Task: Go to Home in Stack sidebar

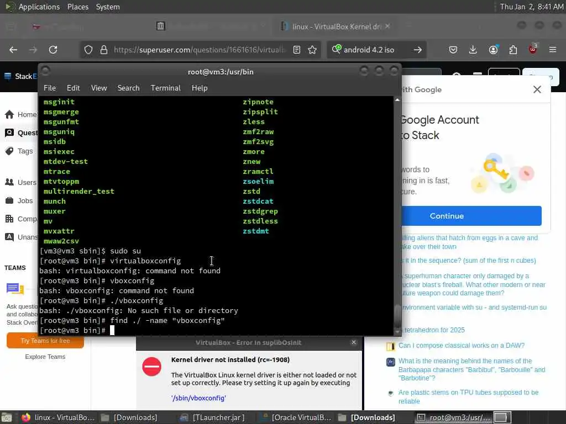Action: coord(21,115)
